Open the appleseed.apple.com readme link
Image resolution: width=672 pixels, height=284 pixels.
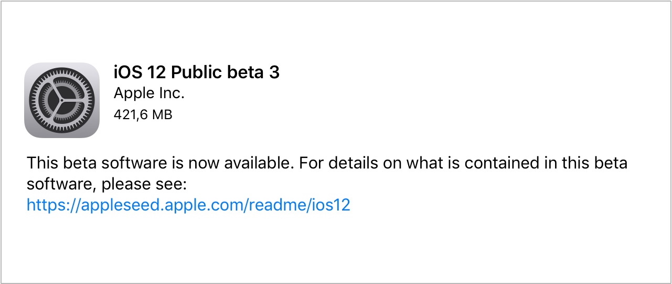[x=188, y=205]
